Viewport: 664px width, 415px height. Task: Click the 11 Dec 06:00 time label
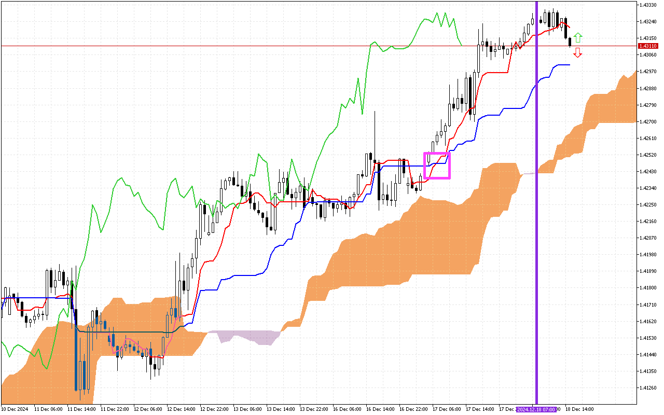48,409
